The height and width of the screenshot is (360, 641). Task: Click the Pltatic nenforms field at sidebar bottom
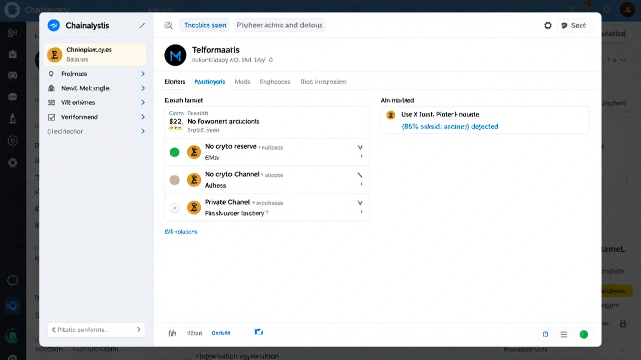(x=95, y=329)
